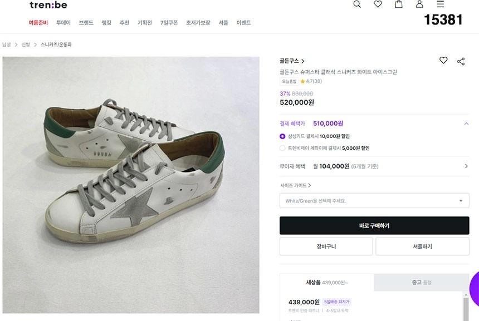The height and width of the screenshot is (321, 479).
Task: Expand 무이자 혜택 details arrow
Action: pos(466,166)
